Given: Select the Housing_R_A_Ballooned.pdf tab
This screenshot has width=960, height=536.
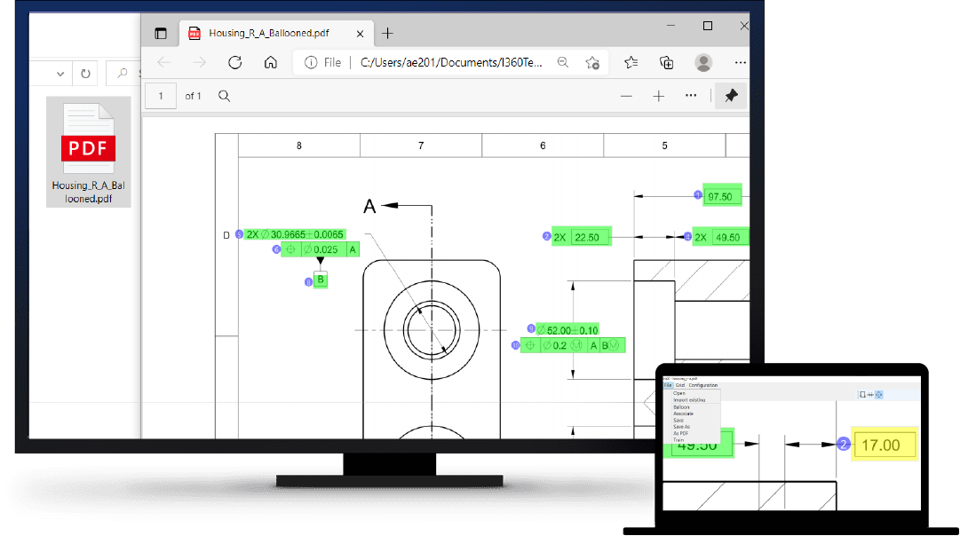Looking at the screenshot, I should tap(271, 33).
